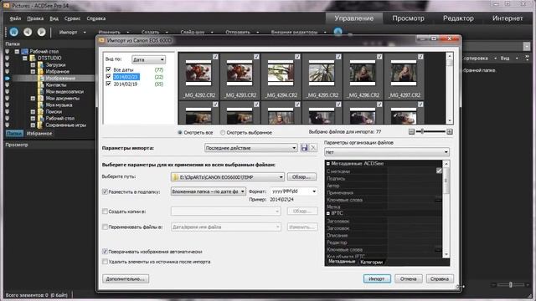
Task: Click the Сохраненные игры folder icon
Action: coord(41,125)
